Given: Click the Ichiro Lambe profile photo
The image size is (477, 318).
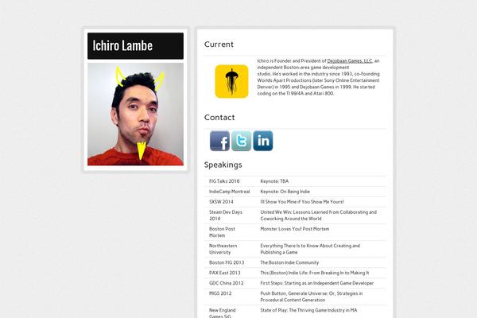Looking at the screenshot, I should [x=135, y=114].
